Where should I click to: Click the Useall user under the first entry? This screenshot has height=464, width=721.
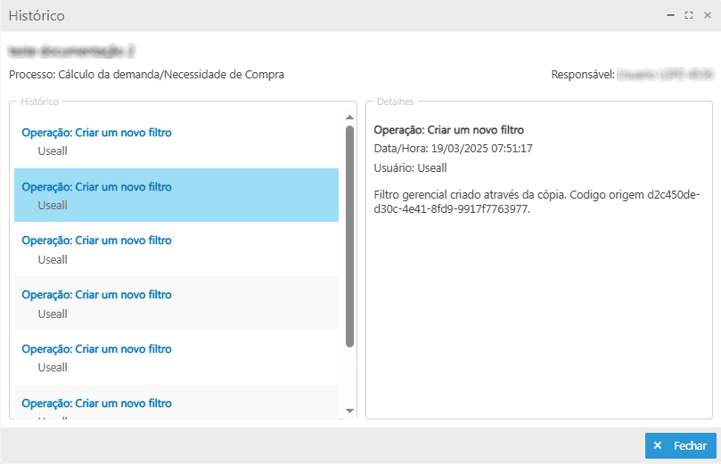pyautogui.click(x=53, y=151)
